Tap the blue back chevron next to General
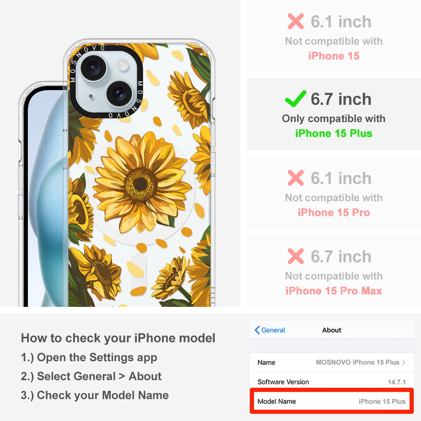Viewport: 421px width, 421px height. coord(257,330)
